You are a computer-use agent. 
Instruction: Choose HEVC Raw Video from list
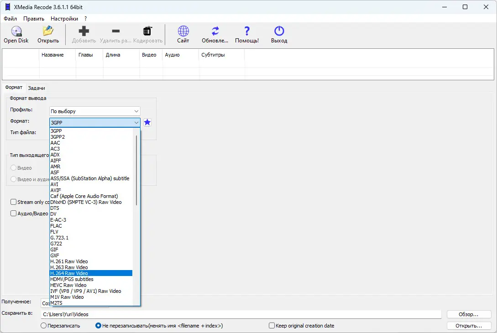pos(91,285)
